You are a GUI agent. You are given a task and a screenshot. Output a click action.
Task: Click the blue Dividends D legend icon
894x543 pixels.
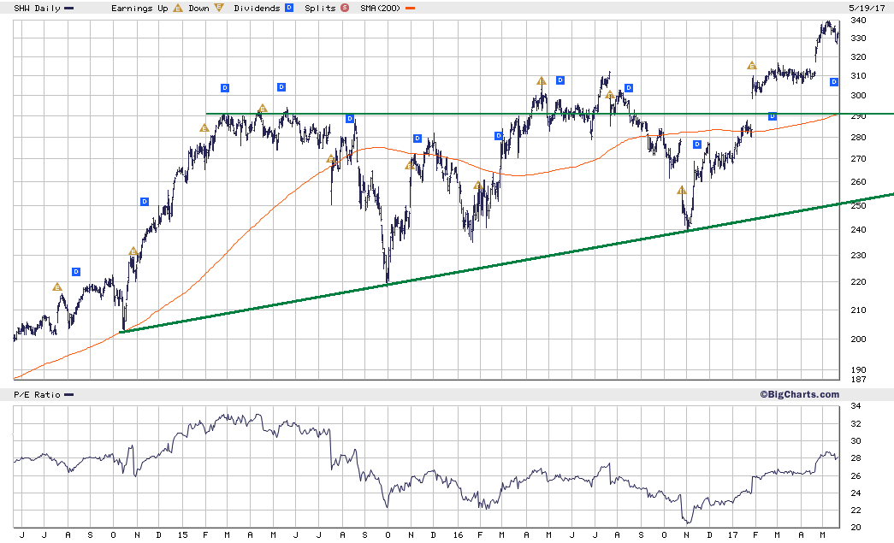click(289, 8)
